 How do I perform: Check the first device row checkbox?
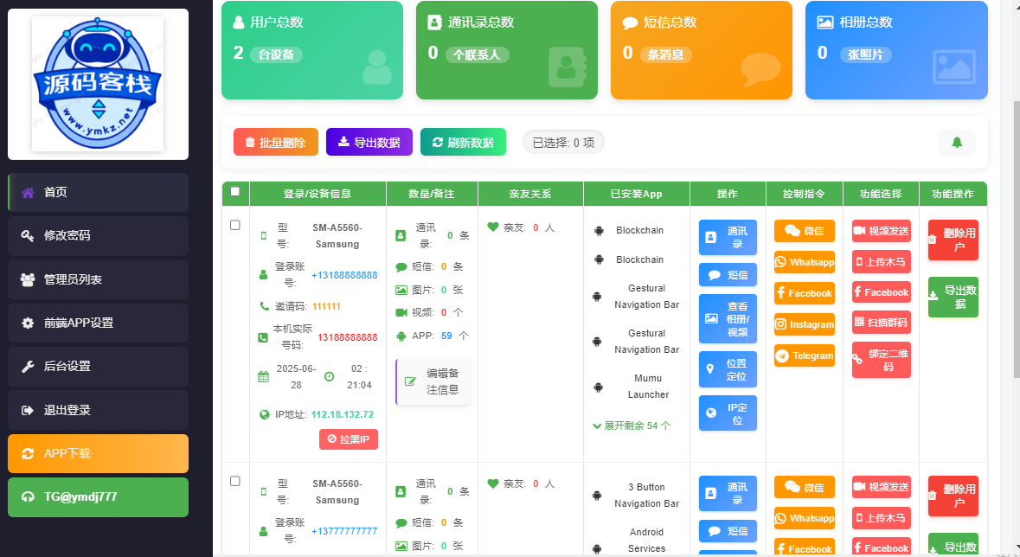pyautogui.click(x=234, y=225)
